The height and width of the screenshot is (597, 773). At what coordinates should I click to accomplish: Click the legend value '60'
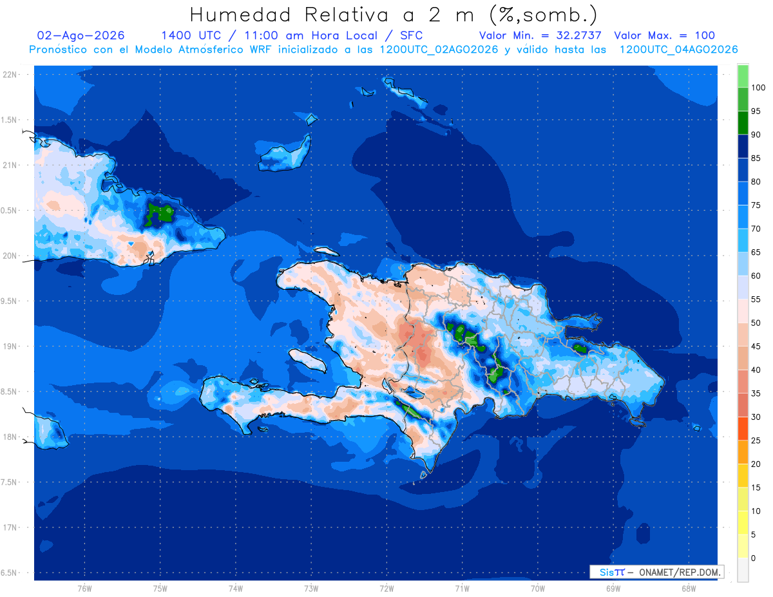click(x=756, y=276)
